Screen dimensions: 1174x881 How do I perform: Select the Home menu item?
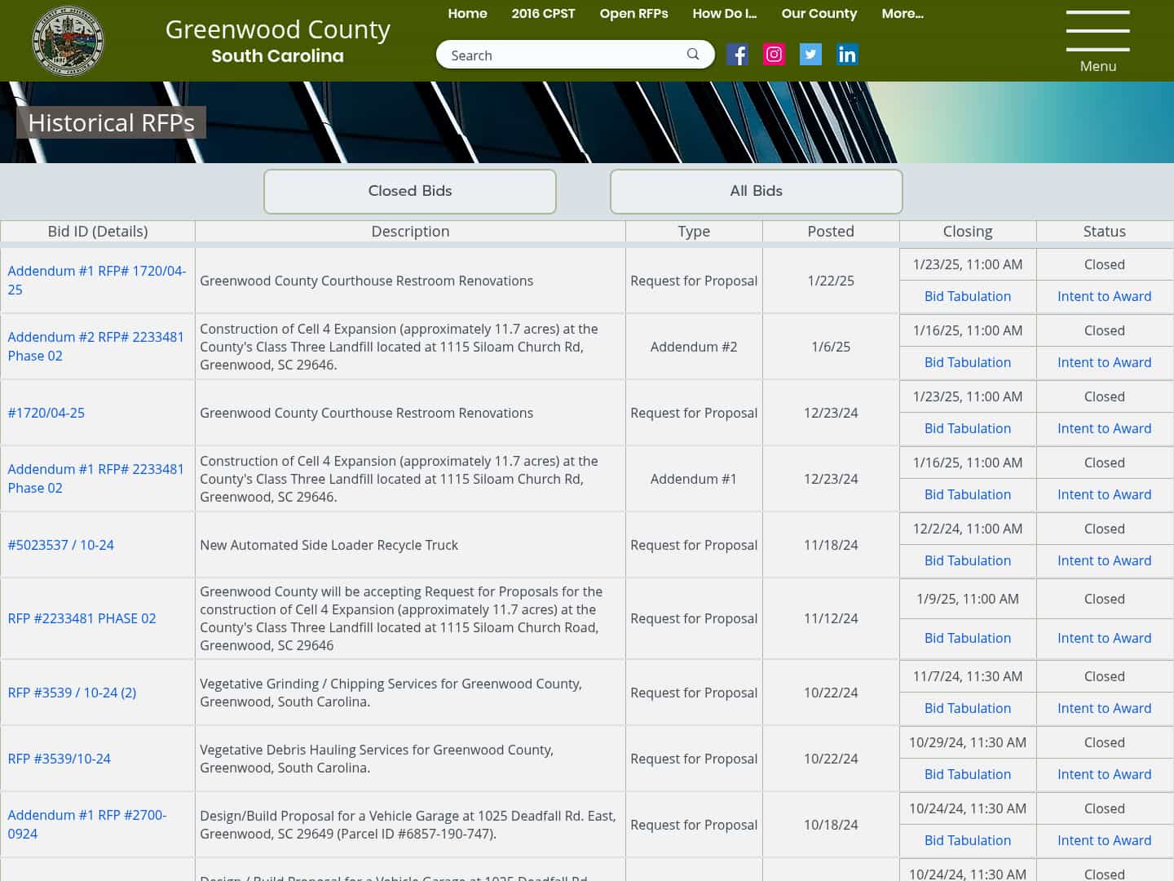click(x=467, y=13)
